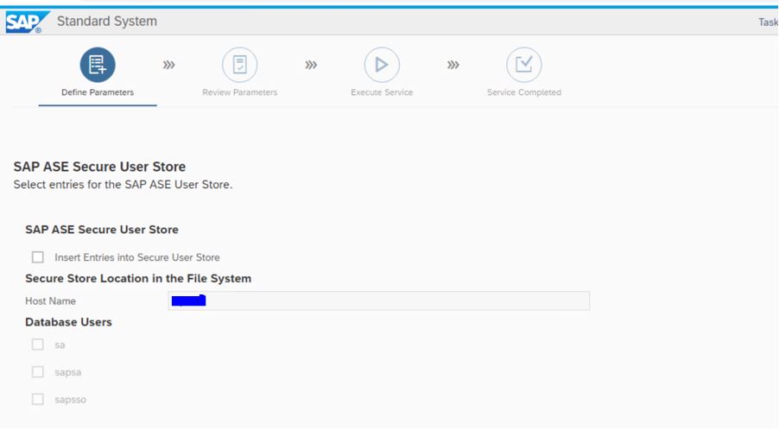Open the Execute Service label
Viewport: 779px width, 430px height.
coord(382,92)
